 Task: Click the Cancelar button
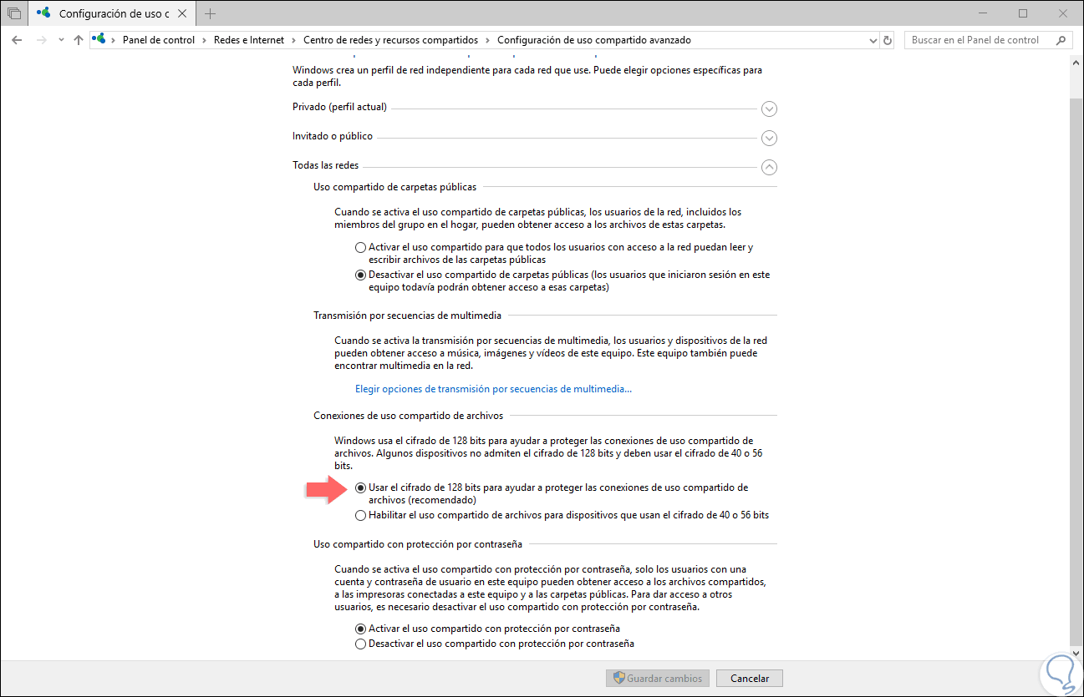[x=750, y=678]
